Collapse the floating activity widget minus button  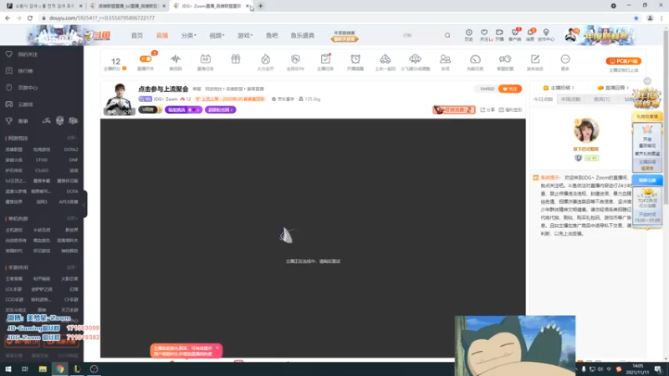(647, 81)
